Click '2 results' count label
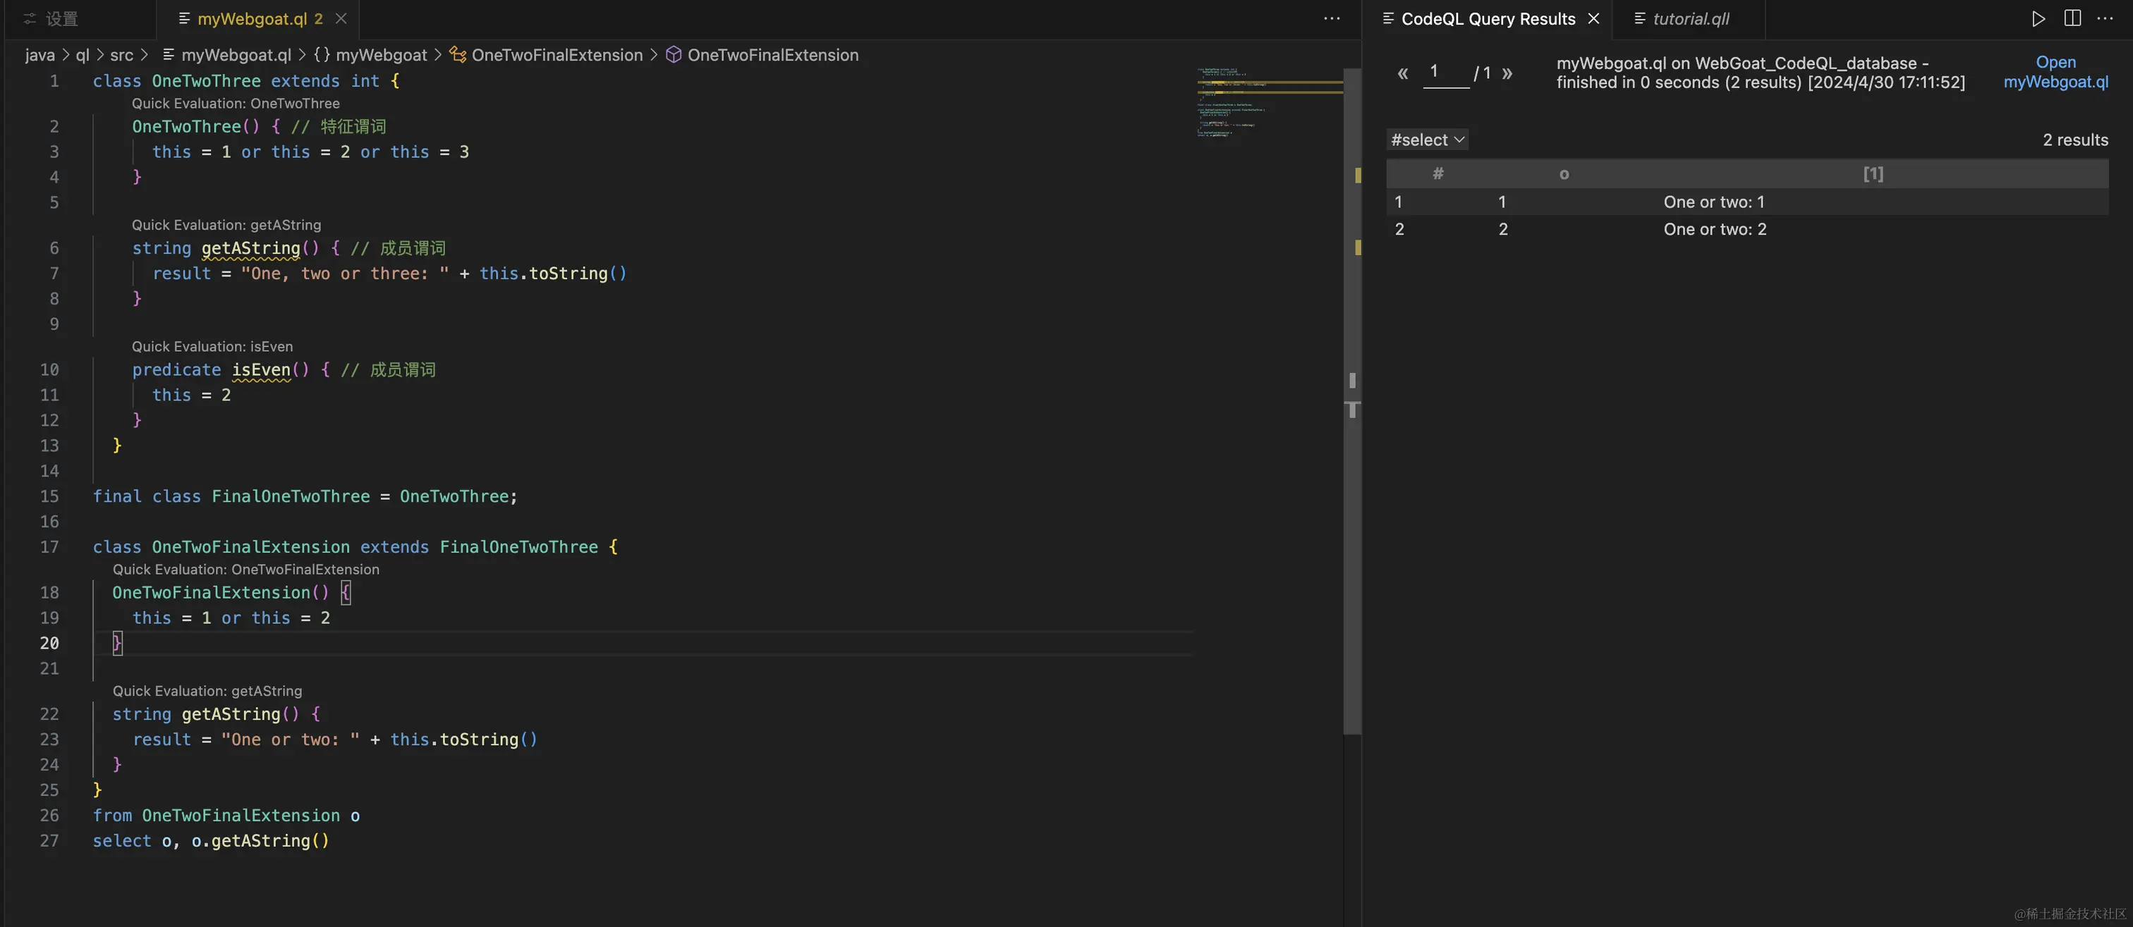 tap(2075, 140)
